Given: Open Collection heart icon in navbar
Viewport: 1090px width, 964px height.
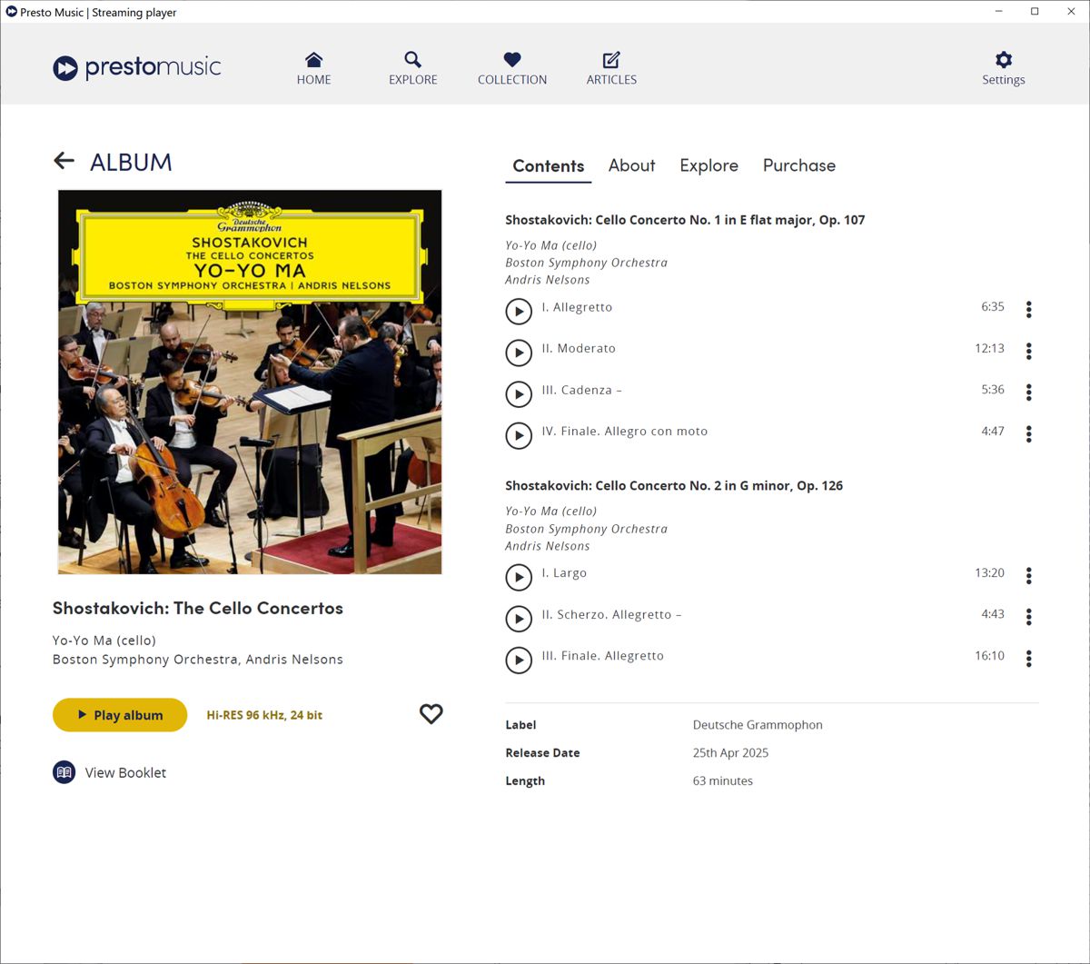Looking at the screenshot, I should [512, 60].
